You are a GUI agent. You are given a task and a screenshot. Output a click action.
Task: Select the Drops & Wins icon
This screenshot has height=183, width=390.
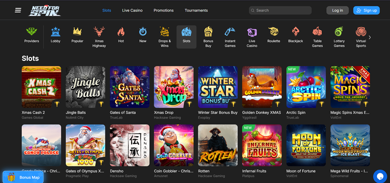tap(165, 32)
